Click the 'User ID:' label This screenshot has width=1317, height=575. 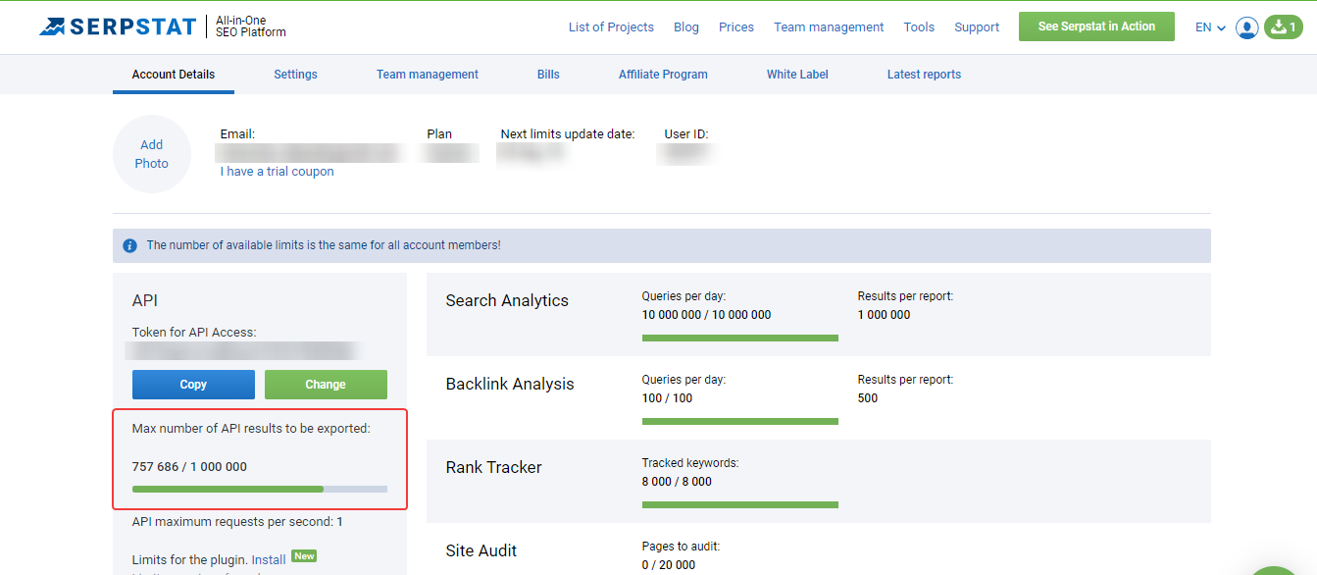[686, 134]
